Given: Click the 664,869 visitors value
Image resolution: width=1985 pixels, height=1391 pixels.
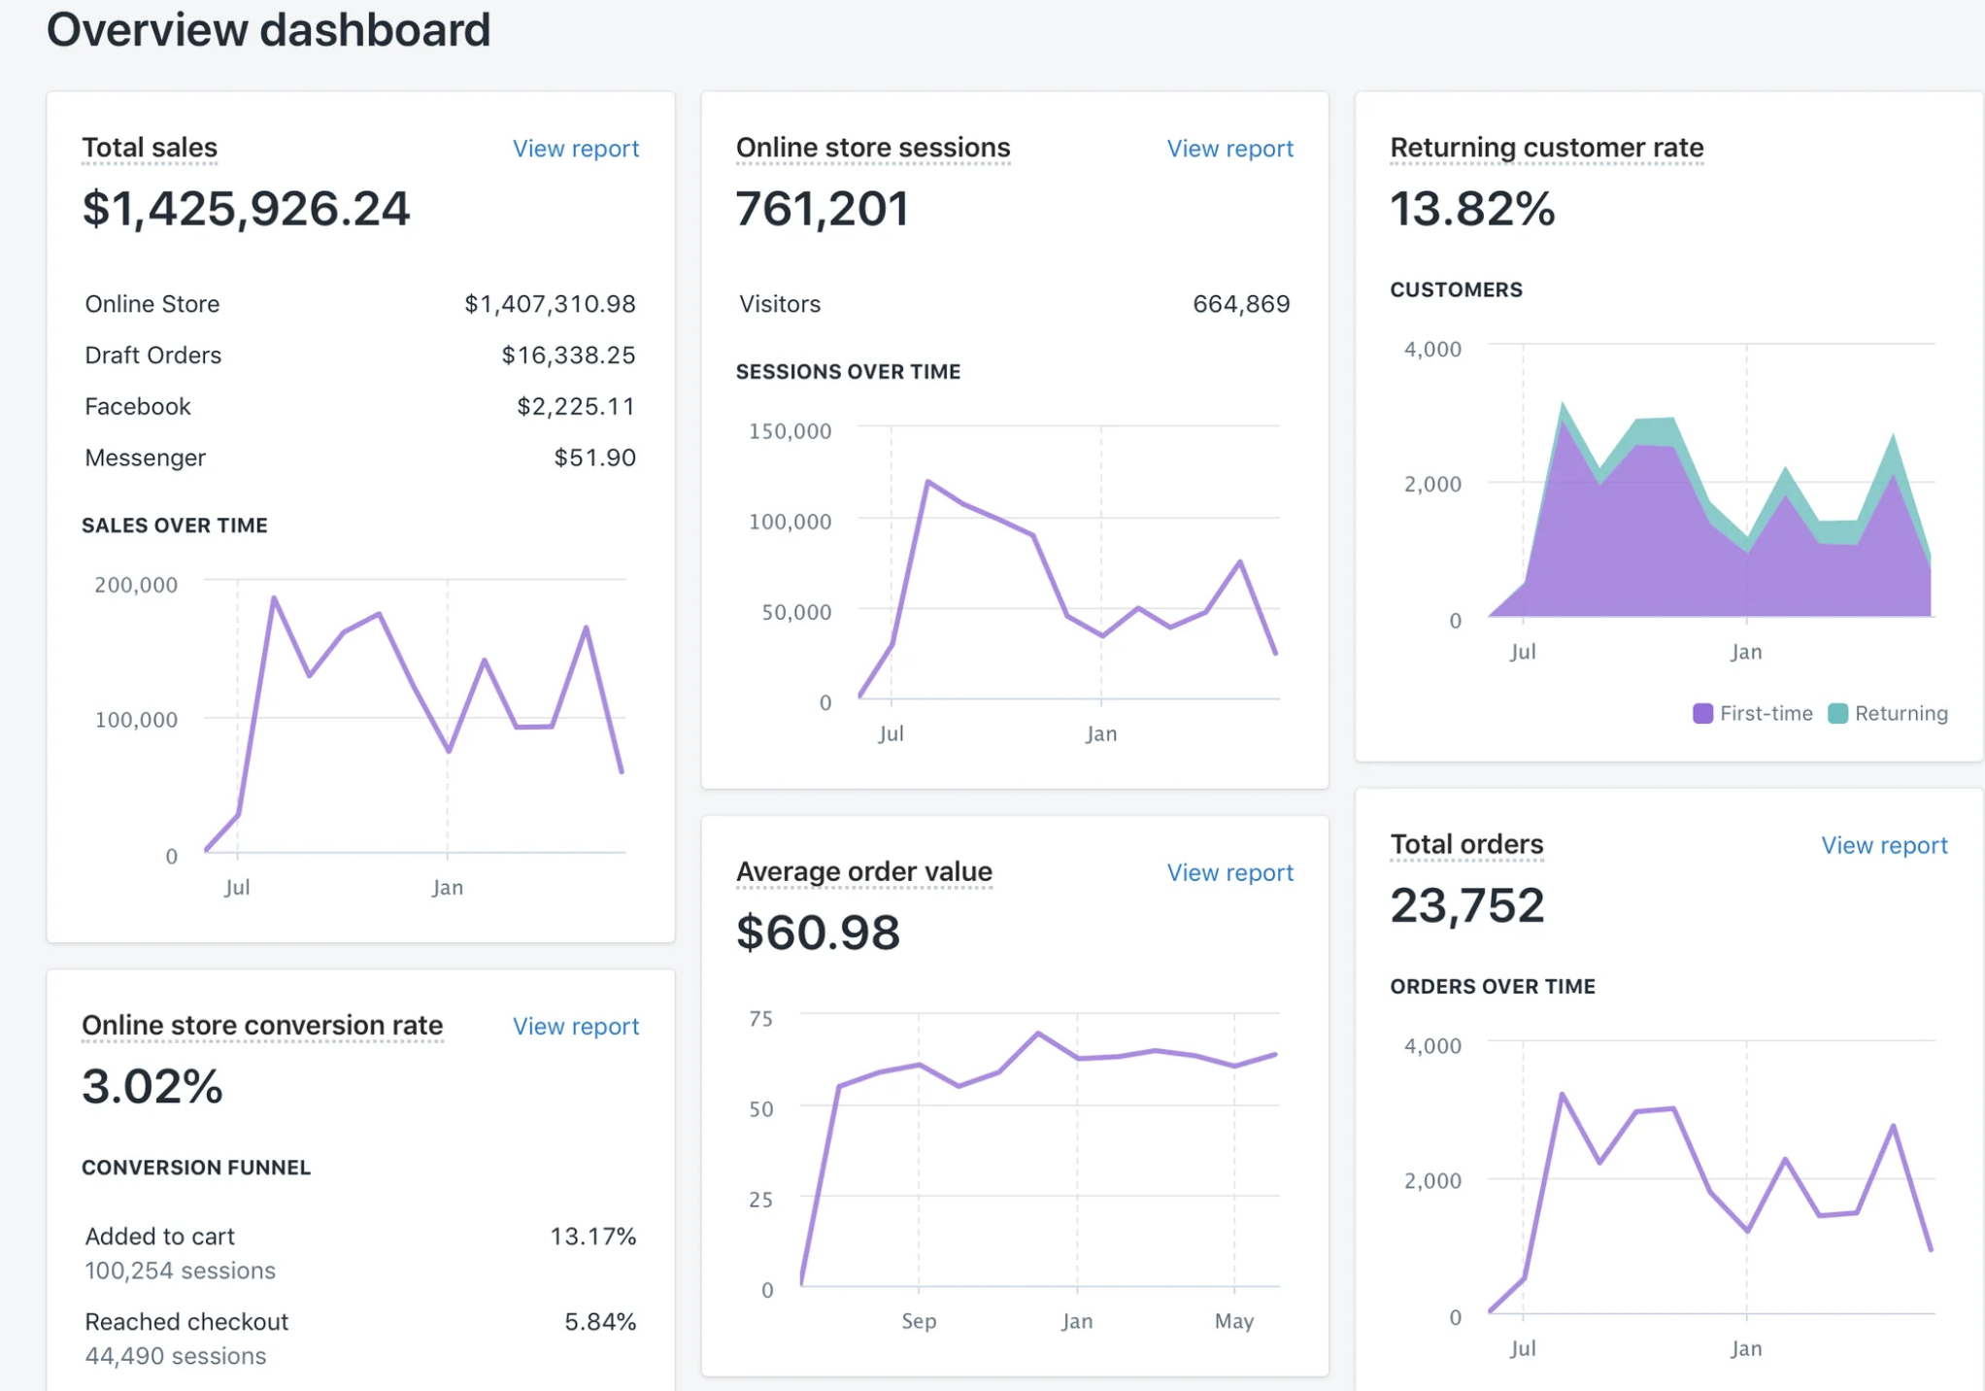Looking at the screenshot, I should [1241, 304].
